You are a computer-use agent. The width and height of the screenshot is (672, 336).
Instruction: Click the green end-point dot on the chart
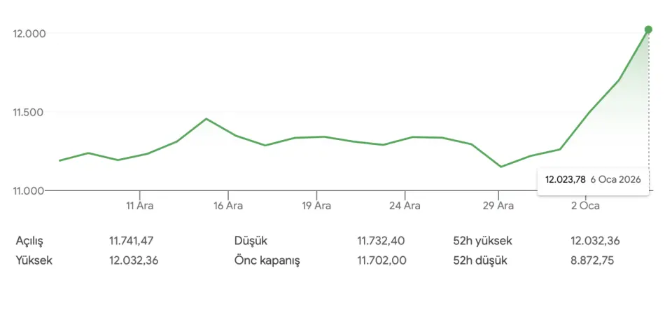click(648, 29)
